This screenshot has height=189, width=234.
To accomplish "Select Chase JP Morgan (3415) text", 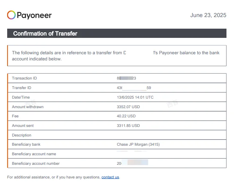I will click(138, 144).
